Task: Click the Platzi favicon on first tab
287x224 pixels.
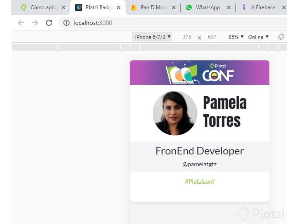Action: tap(24, 7)
